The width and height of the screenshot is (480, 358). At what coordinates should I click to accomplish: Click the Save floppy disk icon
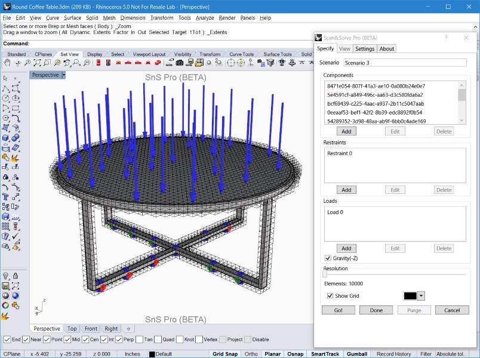tap(5, 286)
